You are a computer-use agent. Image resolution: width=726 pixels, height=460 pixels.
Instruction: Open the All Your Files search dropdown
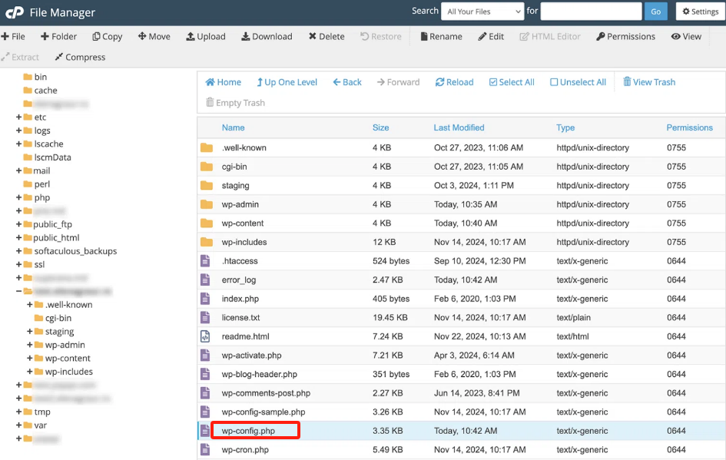(x=483, y=12)
